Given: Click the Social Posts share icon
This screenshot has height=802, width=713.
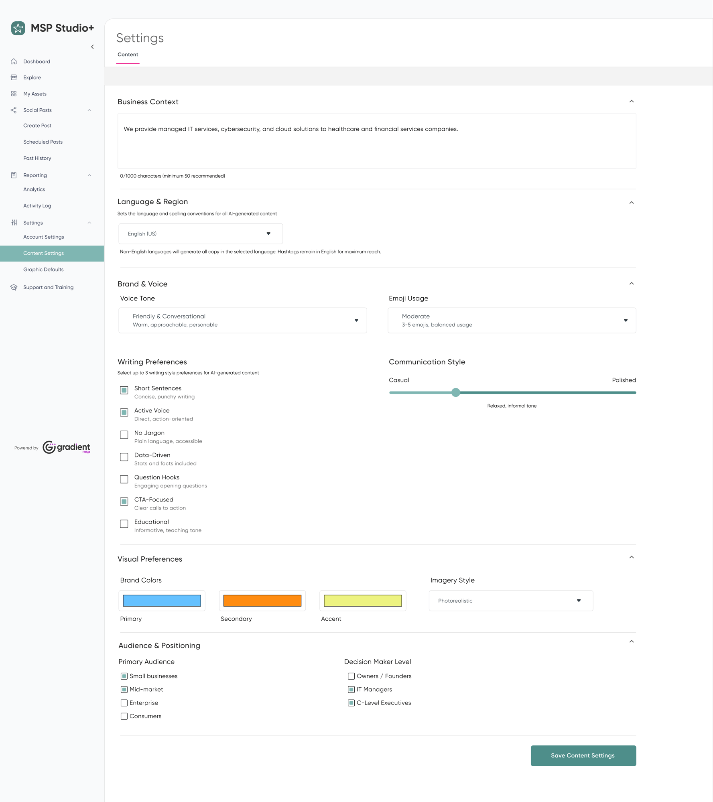Looking at the screenshot, I should 14,110.
